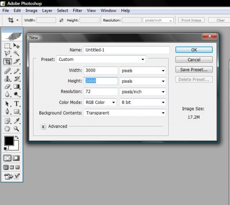Image resolution: width=230 pixels, height=205 pixels.
Task: Open the Crop tool preset picker arrow
Action: pyautogui.click(x=18, y=20)
